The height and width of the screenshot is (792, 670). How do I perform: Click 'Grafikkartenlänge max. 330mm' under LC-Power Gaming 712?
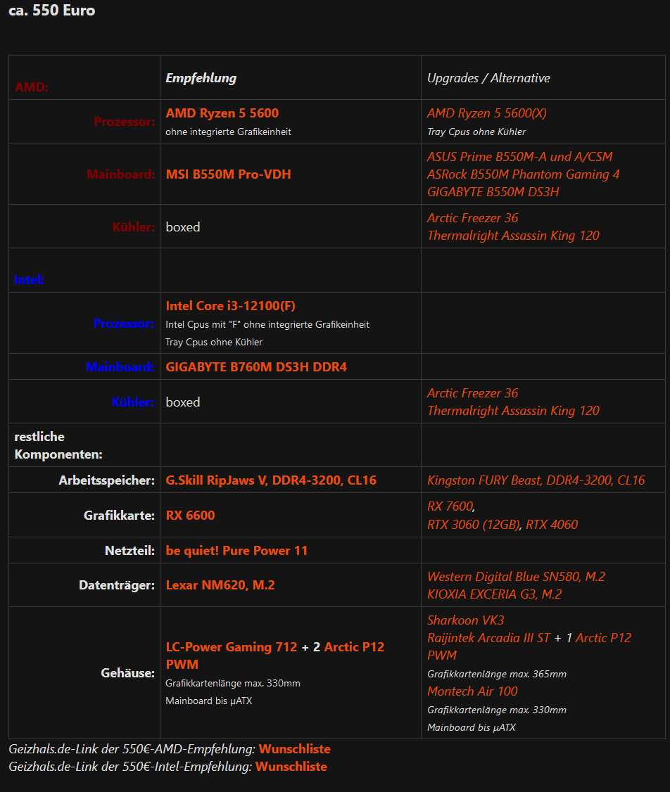click(x=233, y=684)
